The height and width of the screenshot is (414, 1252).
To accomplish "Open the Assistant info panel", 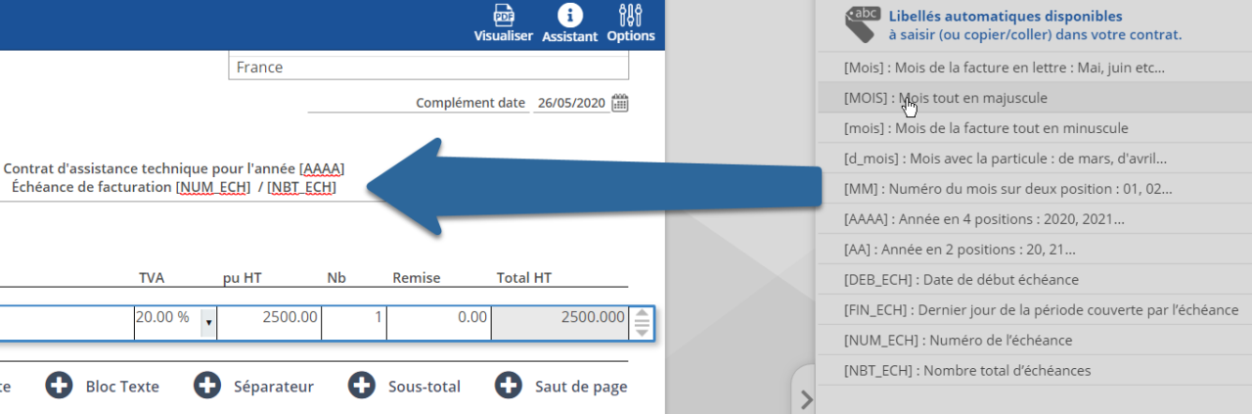I will (569, 23).
